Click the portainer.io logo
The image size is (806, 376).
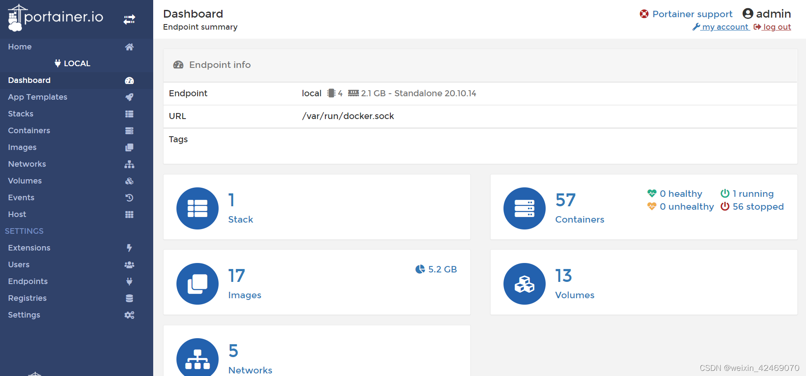click(56, 18)
